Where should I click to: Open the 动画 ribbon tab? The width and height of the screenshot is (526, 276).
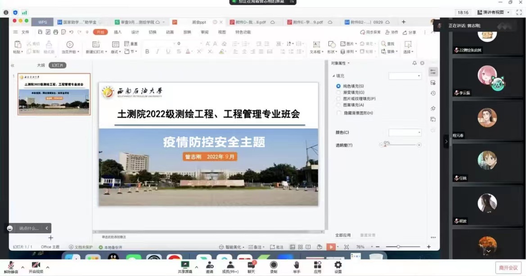click(170, 32)
